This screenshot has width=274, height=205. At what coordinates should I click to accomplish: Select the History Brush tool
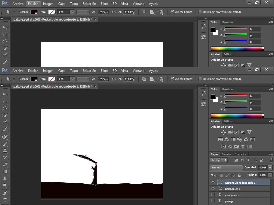pos(5,158)
